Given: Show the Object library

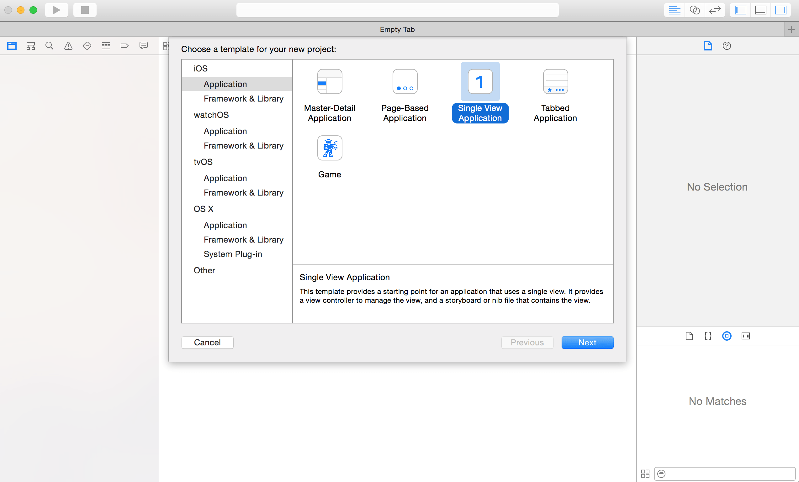Looking at the screenshot, I should pos(727,336).
